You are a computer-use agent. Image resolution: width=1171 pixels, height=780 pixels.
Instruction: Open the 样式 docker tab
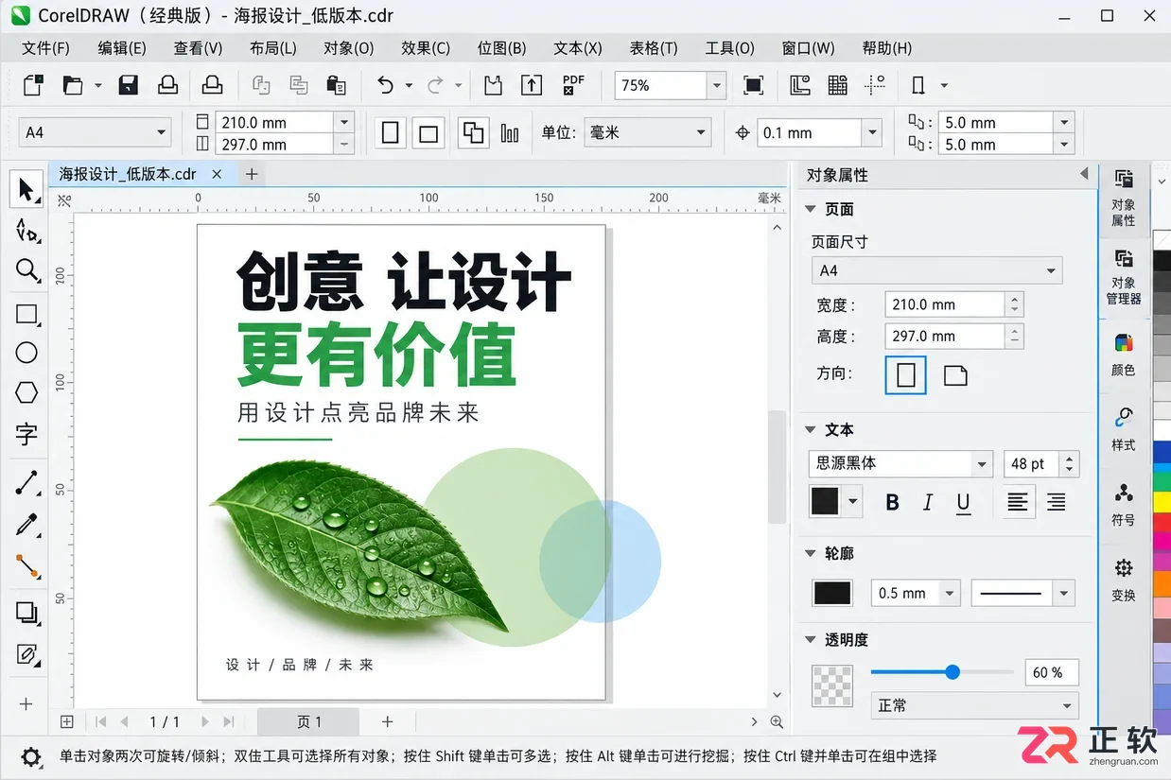pyautogui.click(x=1124, y=428)
